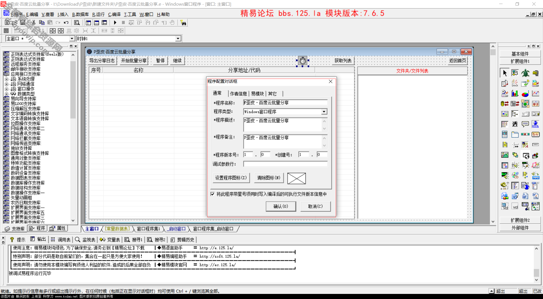Expand the 窗口操作 tree node
The image size is (543, 299).
pos(7,89)
